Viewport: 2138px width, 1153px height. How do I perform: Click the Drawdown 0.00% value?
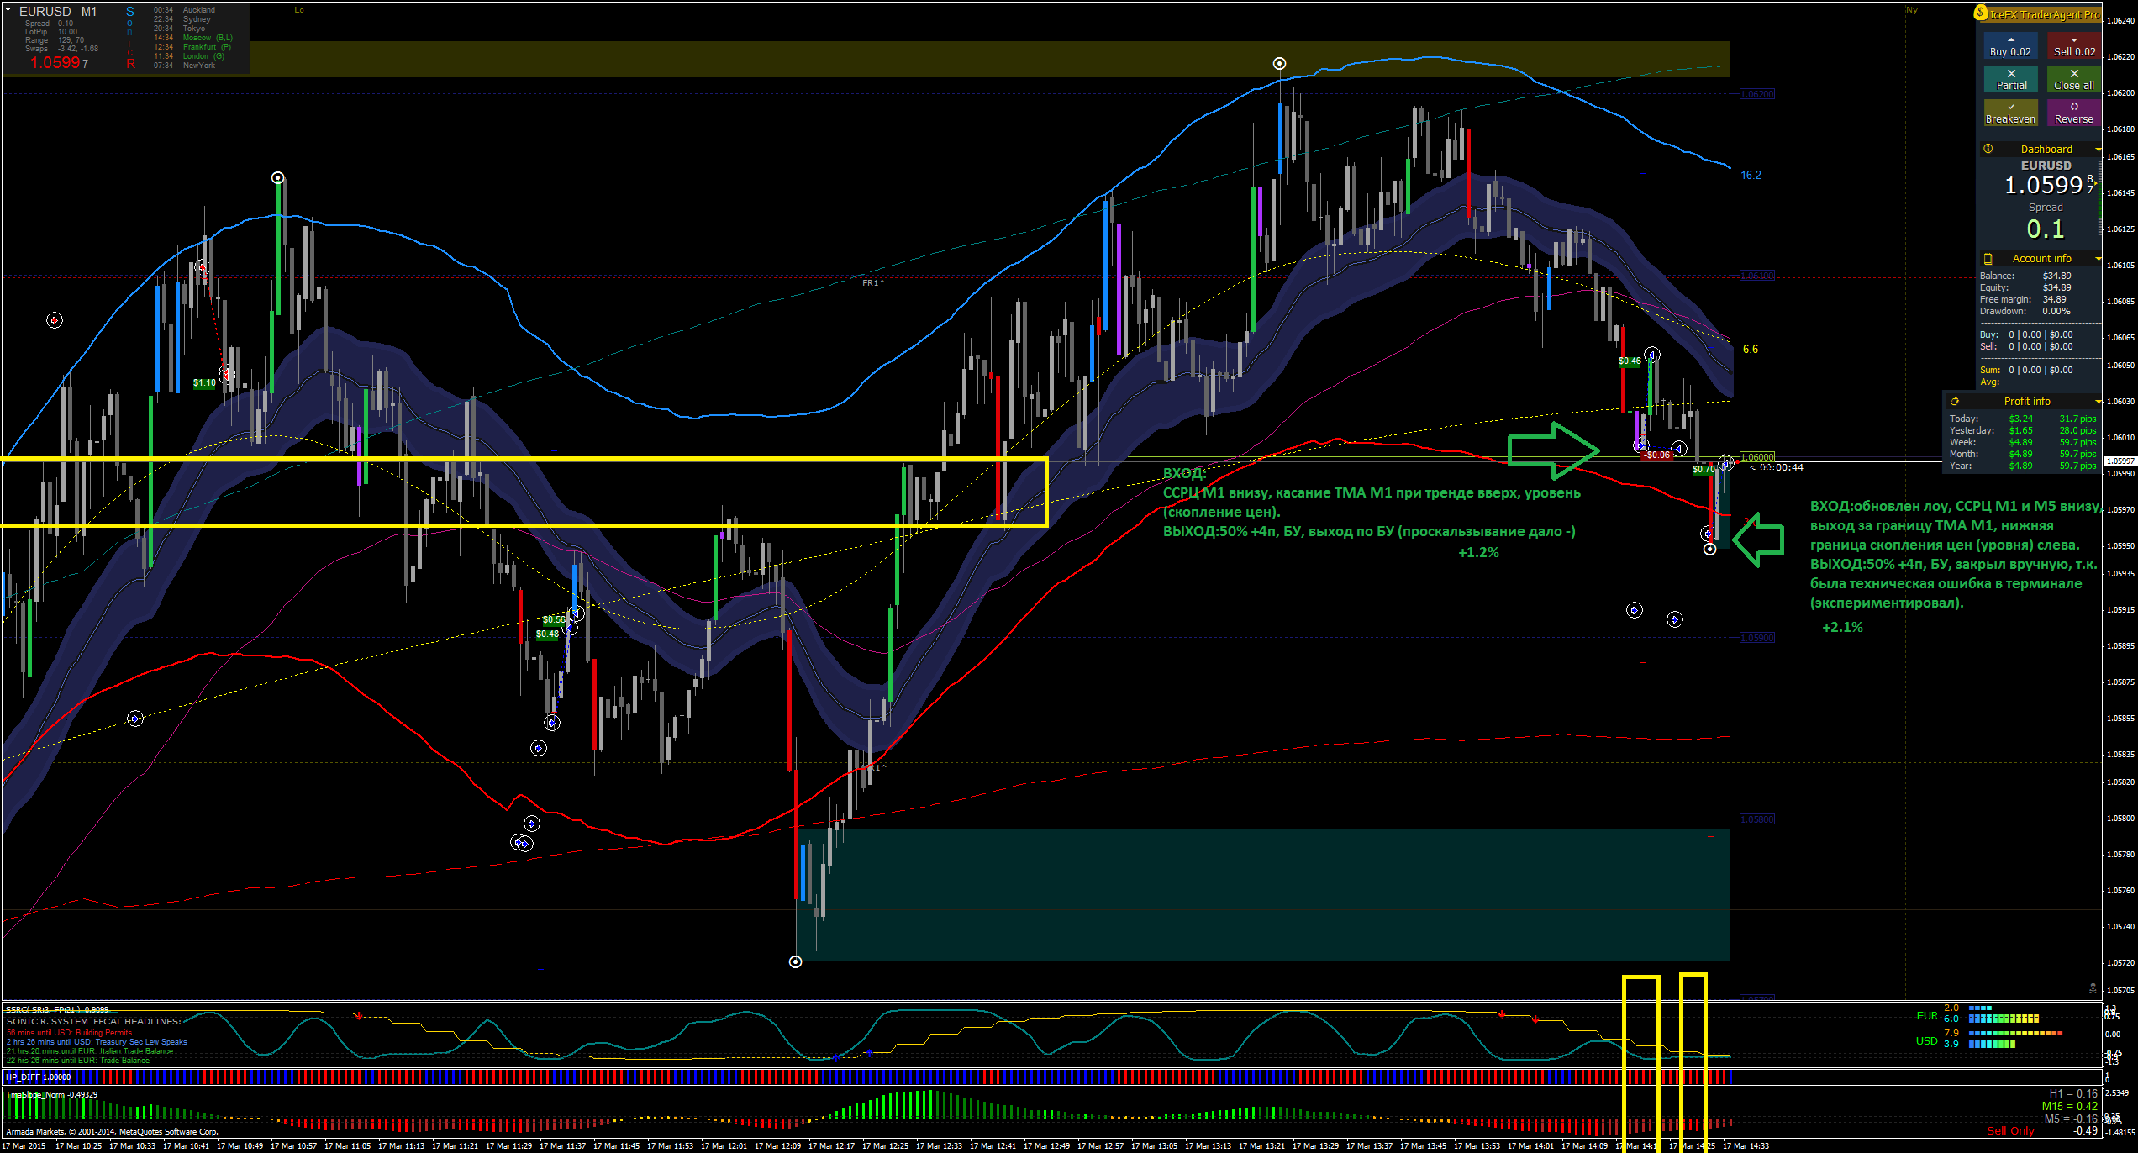click(2056, 311)
